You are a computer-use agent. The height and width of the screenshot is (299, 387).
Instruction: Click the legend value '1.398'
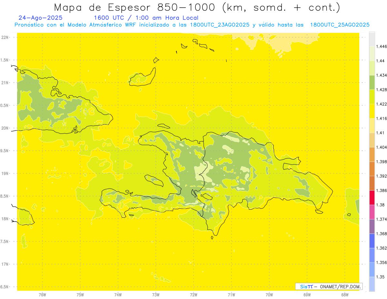(x=382, y=162)
